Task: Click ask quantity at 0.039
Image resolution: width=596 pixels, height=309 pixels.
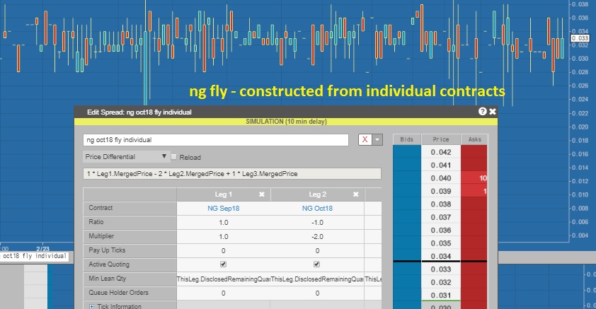Action: click(x=474, y=191)
